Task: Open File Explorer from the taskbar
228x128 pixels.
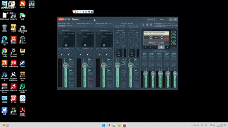Action: pyautogui.click(x=119, y=125)
